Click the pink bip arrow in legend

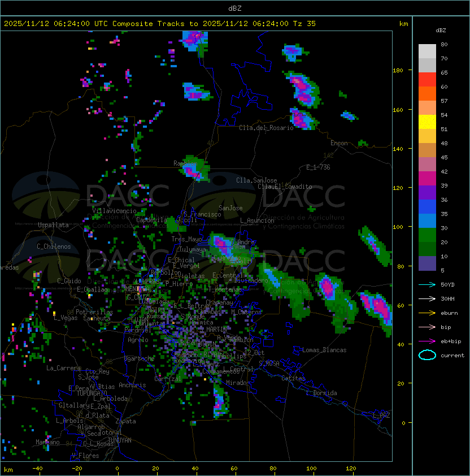coord(427,327)
